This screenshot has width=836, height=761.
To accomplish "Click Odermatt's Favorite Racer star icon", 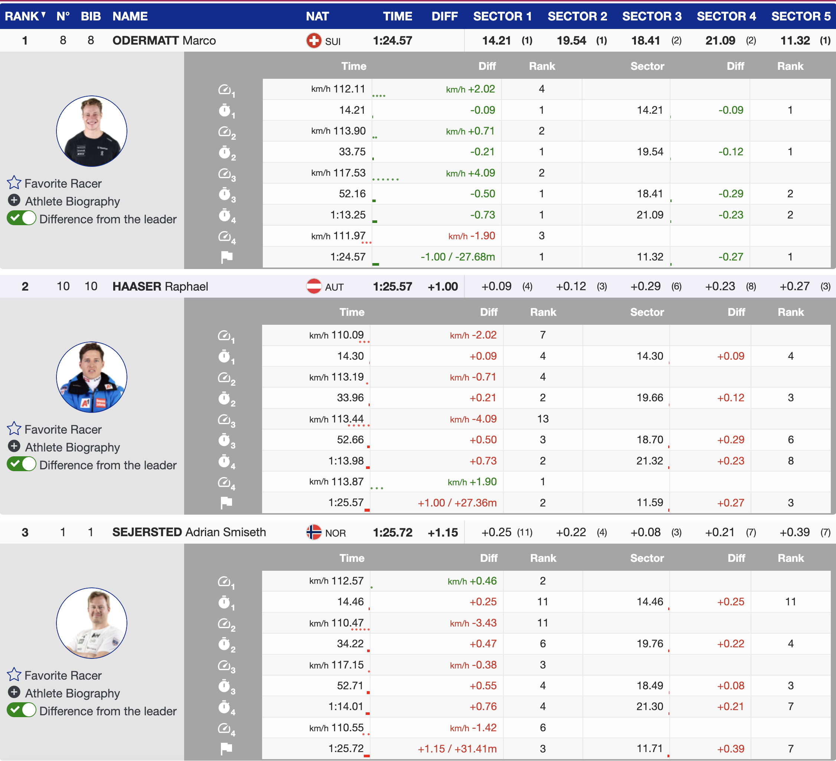I will 14,182.
